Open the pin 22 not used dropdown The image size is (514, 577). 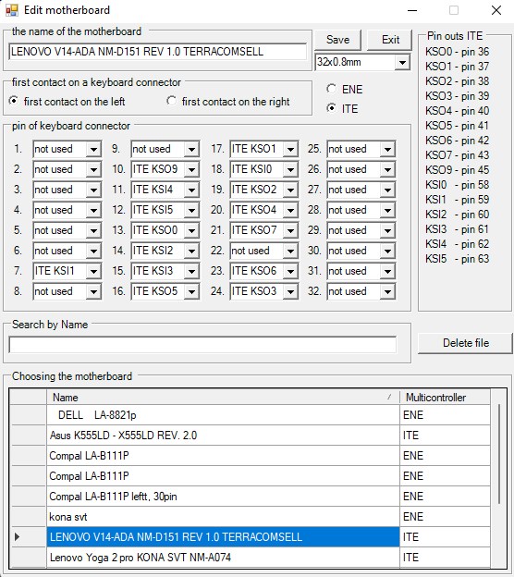[290, 251]
